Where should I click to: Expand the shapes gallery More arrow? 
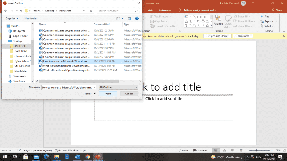tap(211, 26)
